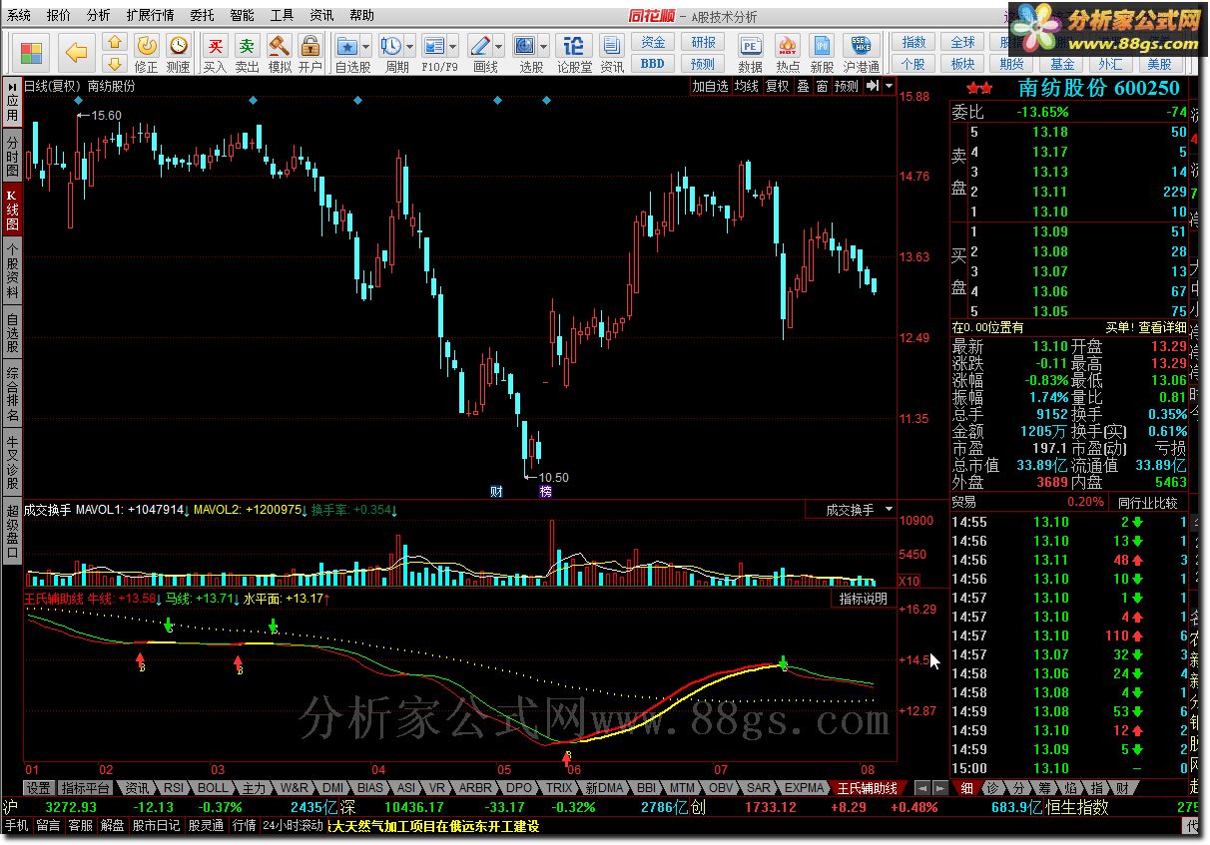Select the RSI indicator tab
This screenshot has width=1210, height=845.
coord(174,788)
